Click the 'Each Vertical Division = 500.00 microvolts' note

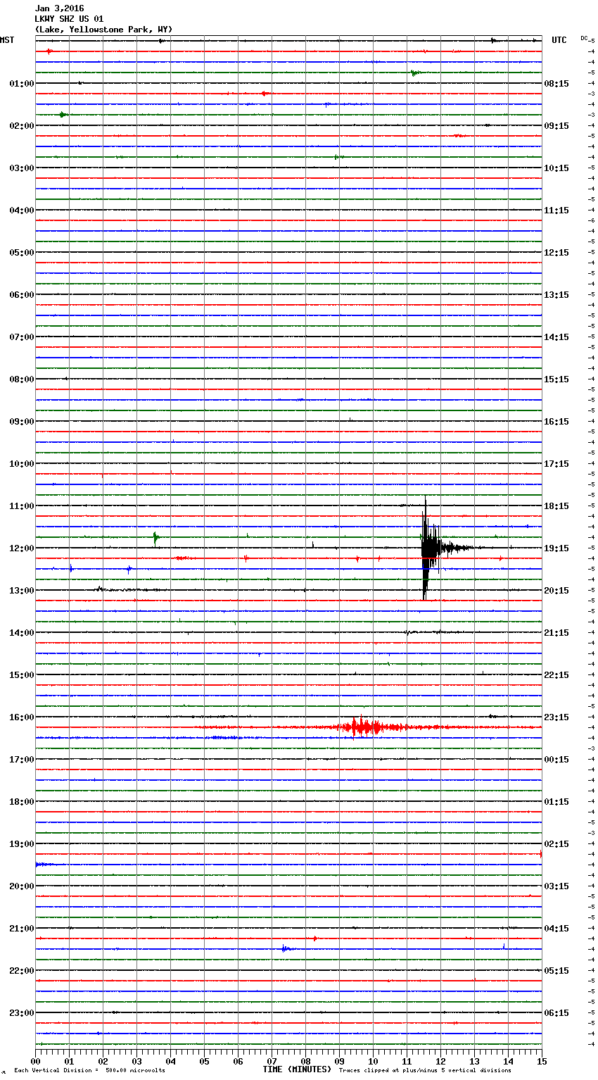tap(89, 1070)
